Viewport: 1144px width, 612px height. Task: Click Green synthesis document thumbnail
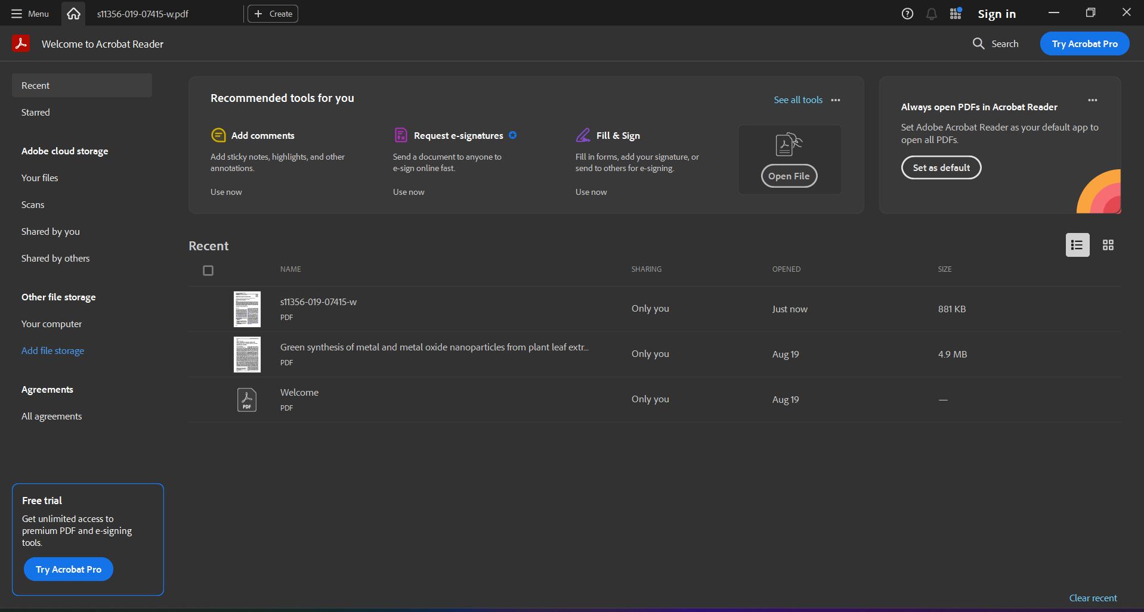click(247, 354)
